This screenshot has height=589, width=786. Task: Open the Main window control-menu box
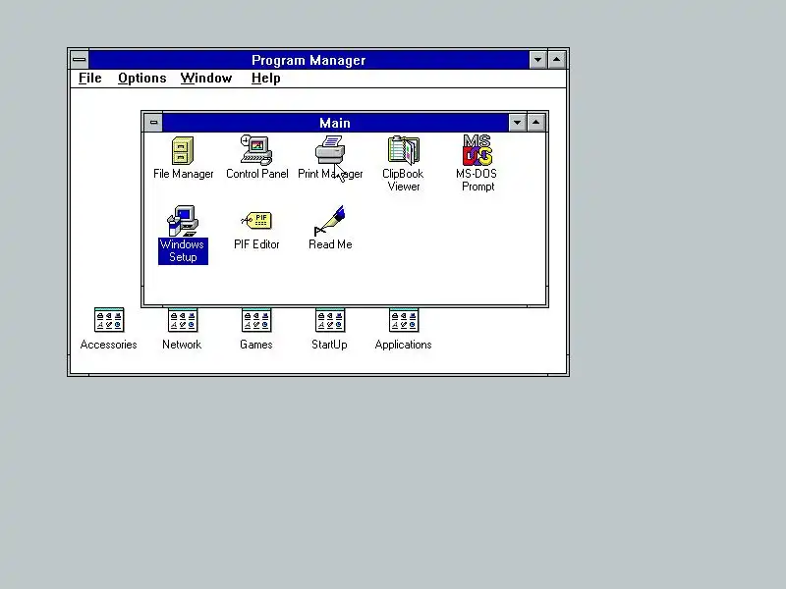pos(153,122)
